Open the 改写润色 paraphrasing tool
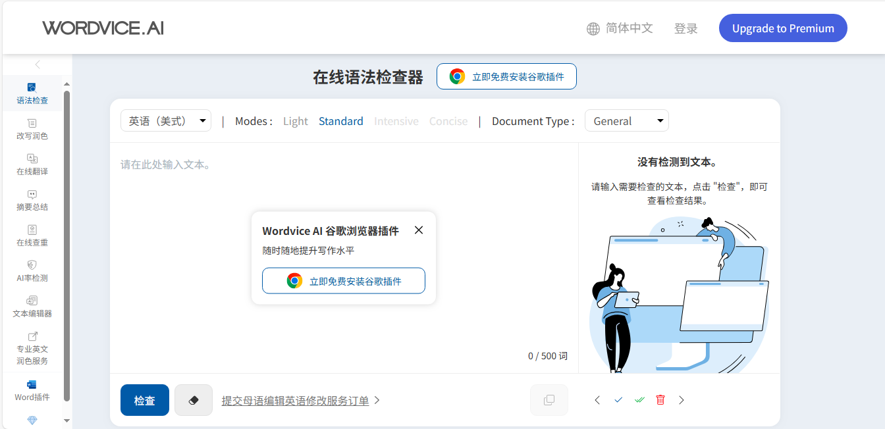Screen dimensions: 885x429 tap(32, 129)
